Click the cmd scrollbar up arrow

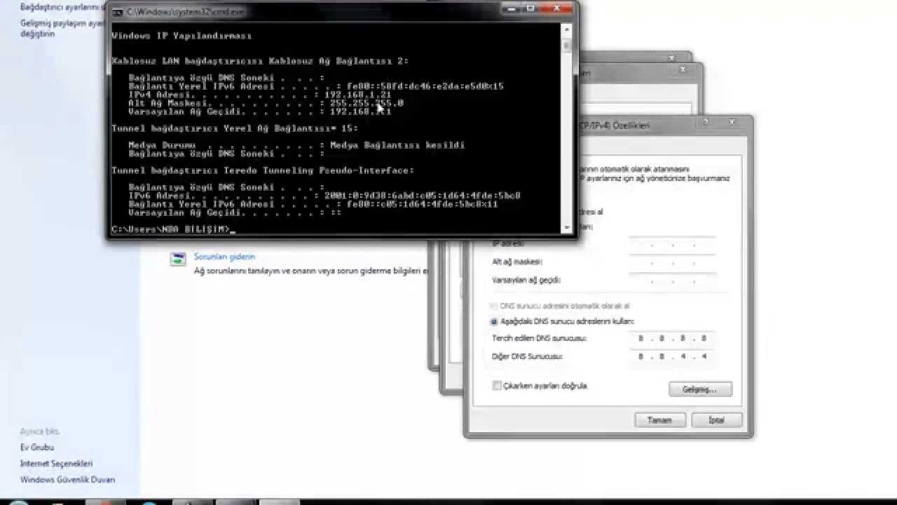point(566,29)
